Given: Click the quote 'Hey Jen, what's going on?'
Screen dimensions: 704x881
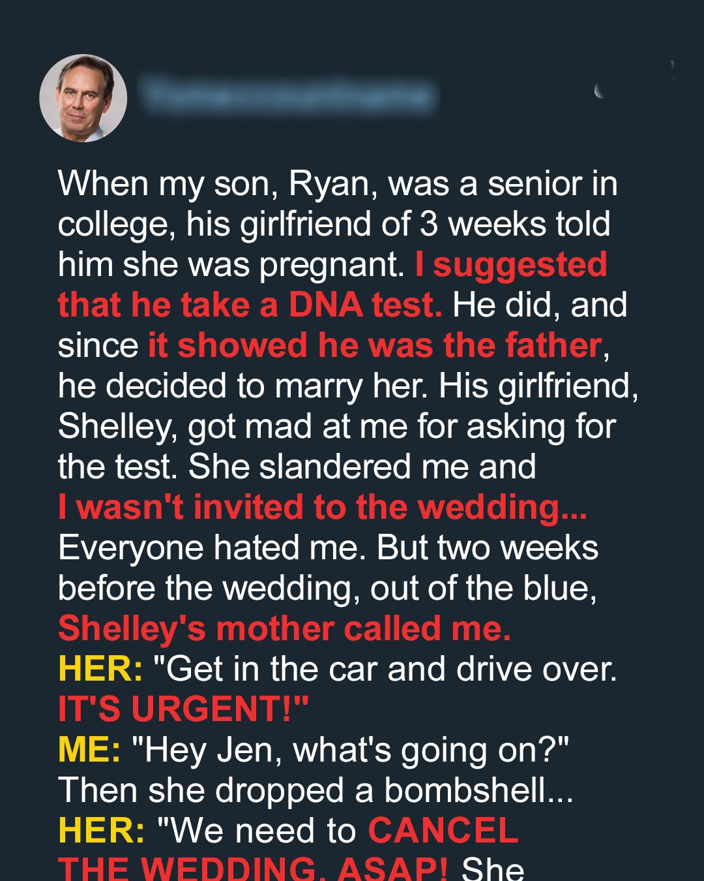Looking at the screenshot, I should click(x=350, y=750).
